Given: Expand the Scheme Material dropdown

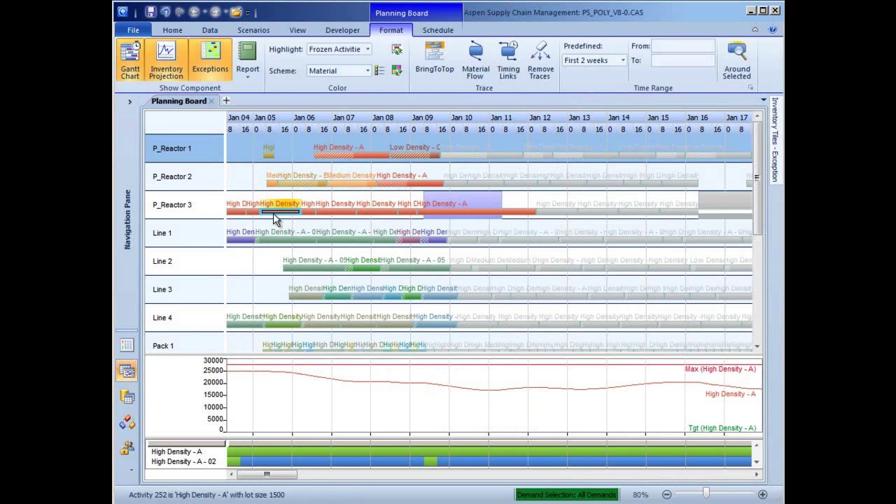Looking at the screenshot, I should (367, 71).
